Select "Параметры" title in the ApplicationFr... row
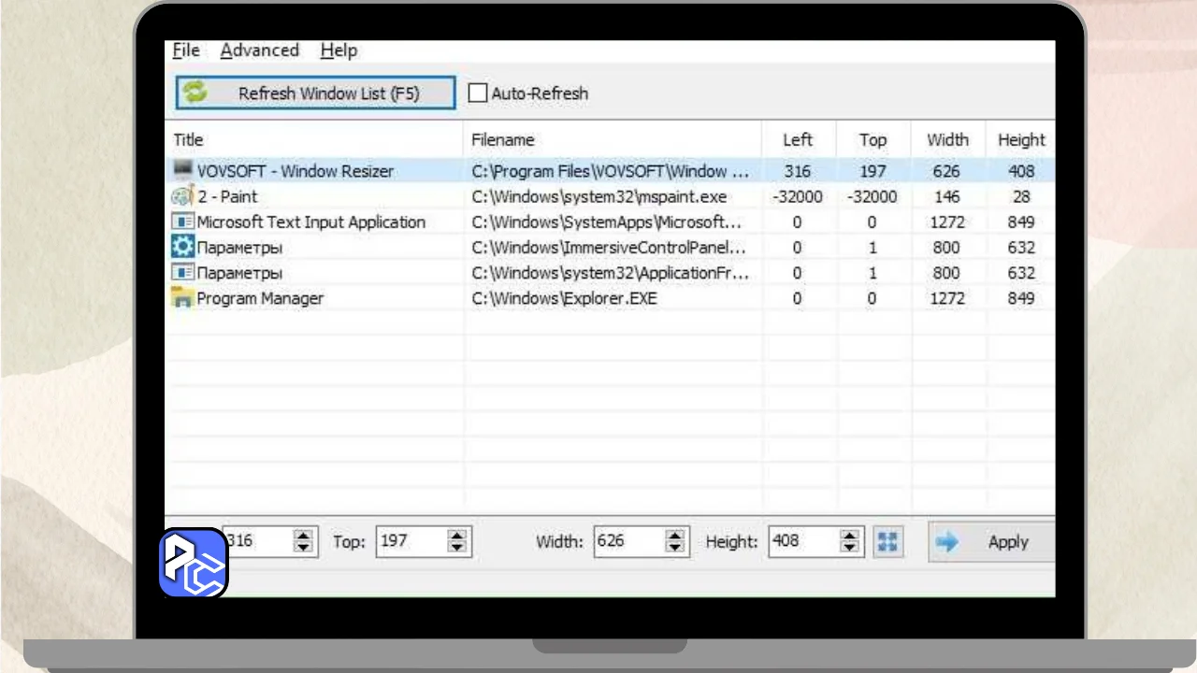1197x673 pixels. pos(239,273)
